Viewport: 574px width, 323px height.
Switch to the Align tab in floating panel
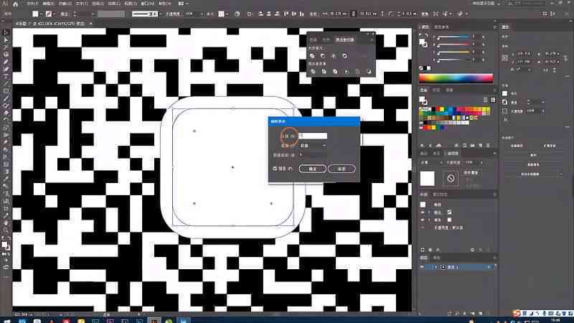(326, 40)
